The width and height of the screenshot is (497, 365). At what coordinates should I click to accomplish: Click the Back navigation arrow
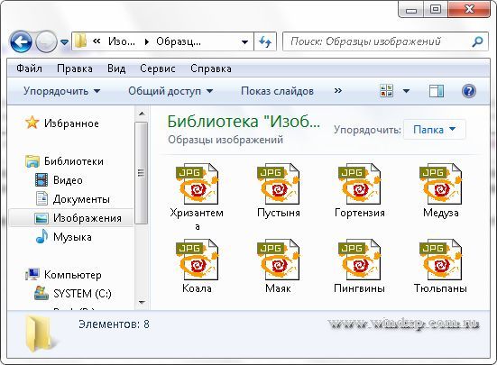coord(21,41)
